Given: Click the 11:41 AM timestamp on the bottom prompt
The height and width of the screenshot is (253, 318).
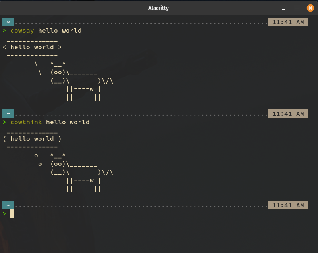Looking at the screenshot, I should pos(288,205).
